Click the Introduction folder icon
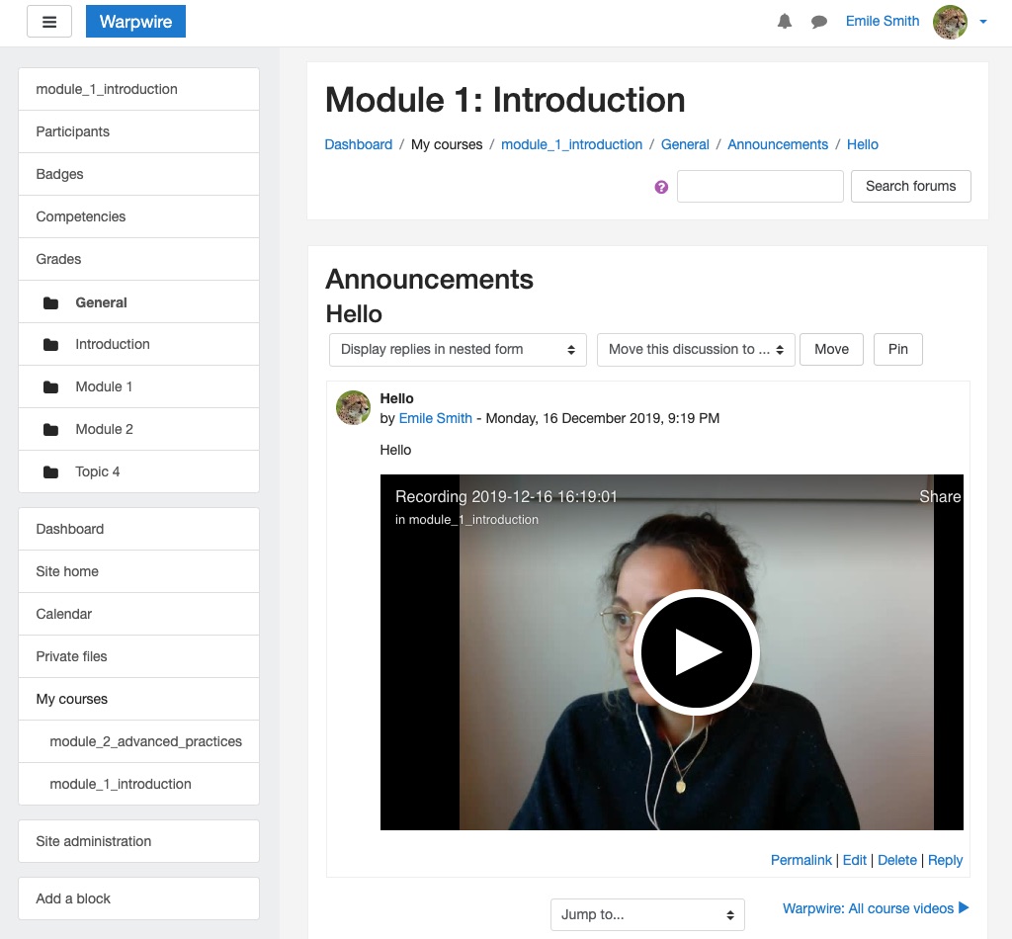 (x=51, y=345)
